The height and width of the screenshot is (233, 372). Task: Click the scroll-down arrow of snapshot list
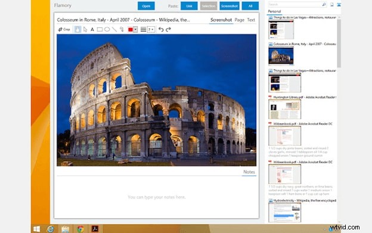point(339,222)
